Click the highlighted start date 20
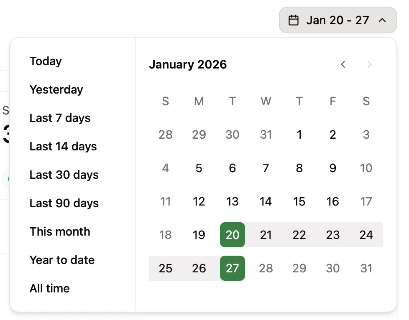 (x=233, y=235)
